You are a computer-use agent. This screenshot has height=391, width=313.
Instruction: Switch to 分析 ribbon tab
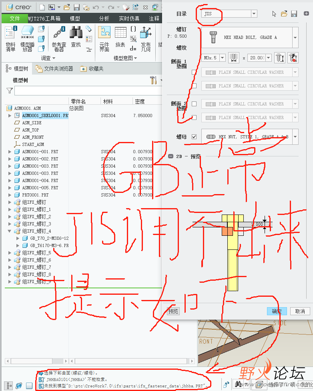pyautogui.click(x=104, y=18)
